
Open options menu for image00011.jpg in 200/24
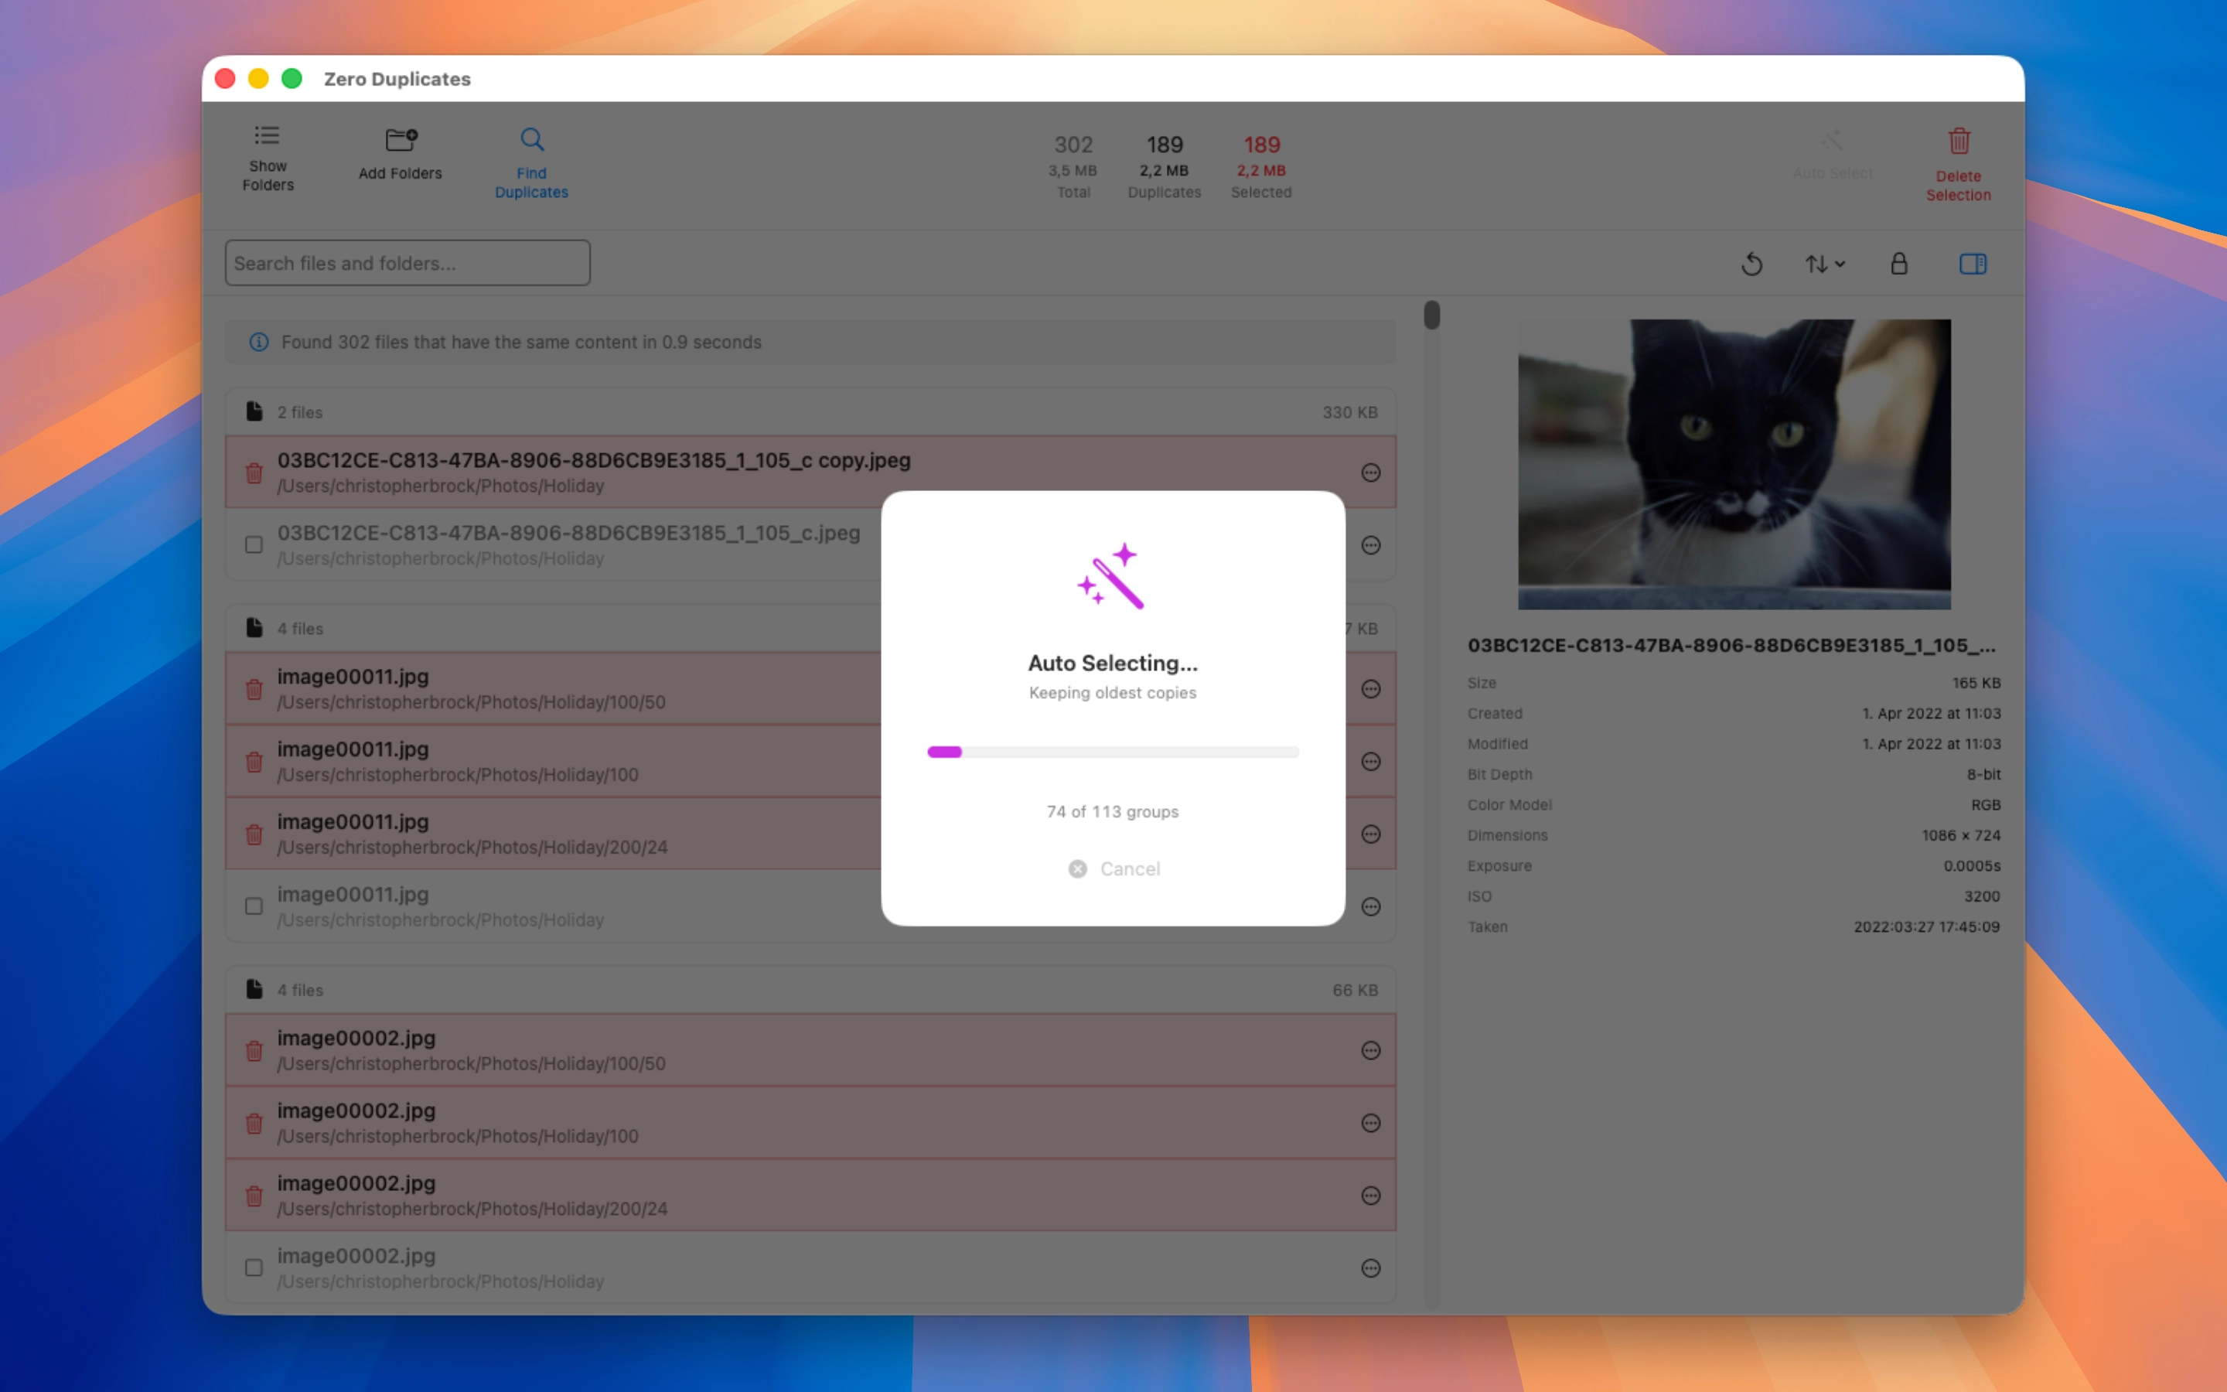tap(1371, 833)
